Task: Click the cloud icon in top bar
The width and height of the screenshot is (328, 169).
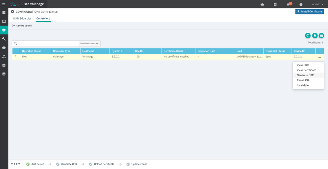Action: click(262, 4)
